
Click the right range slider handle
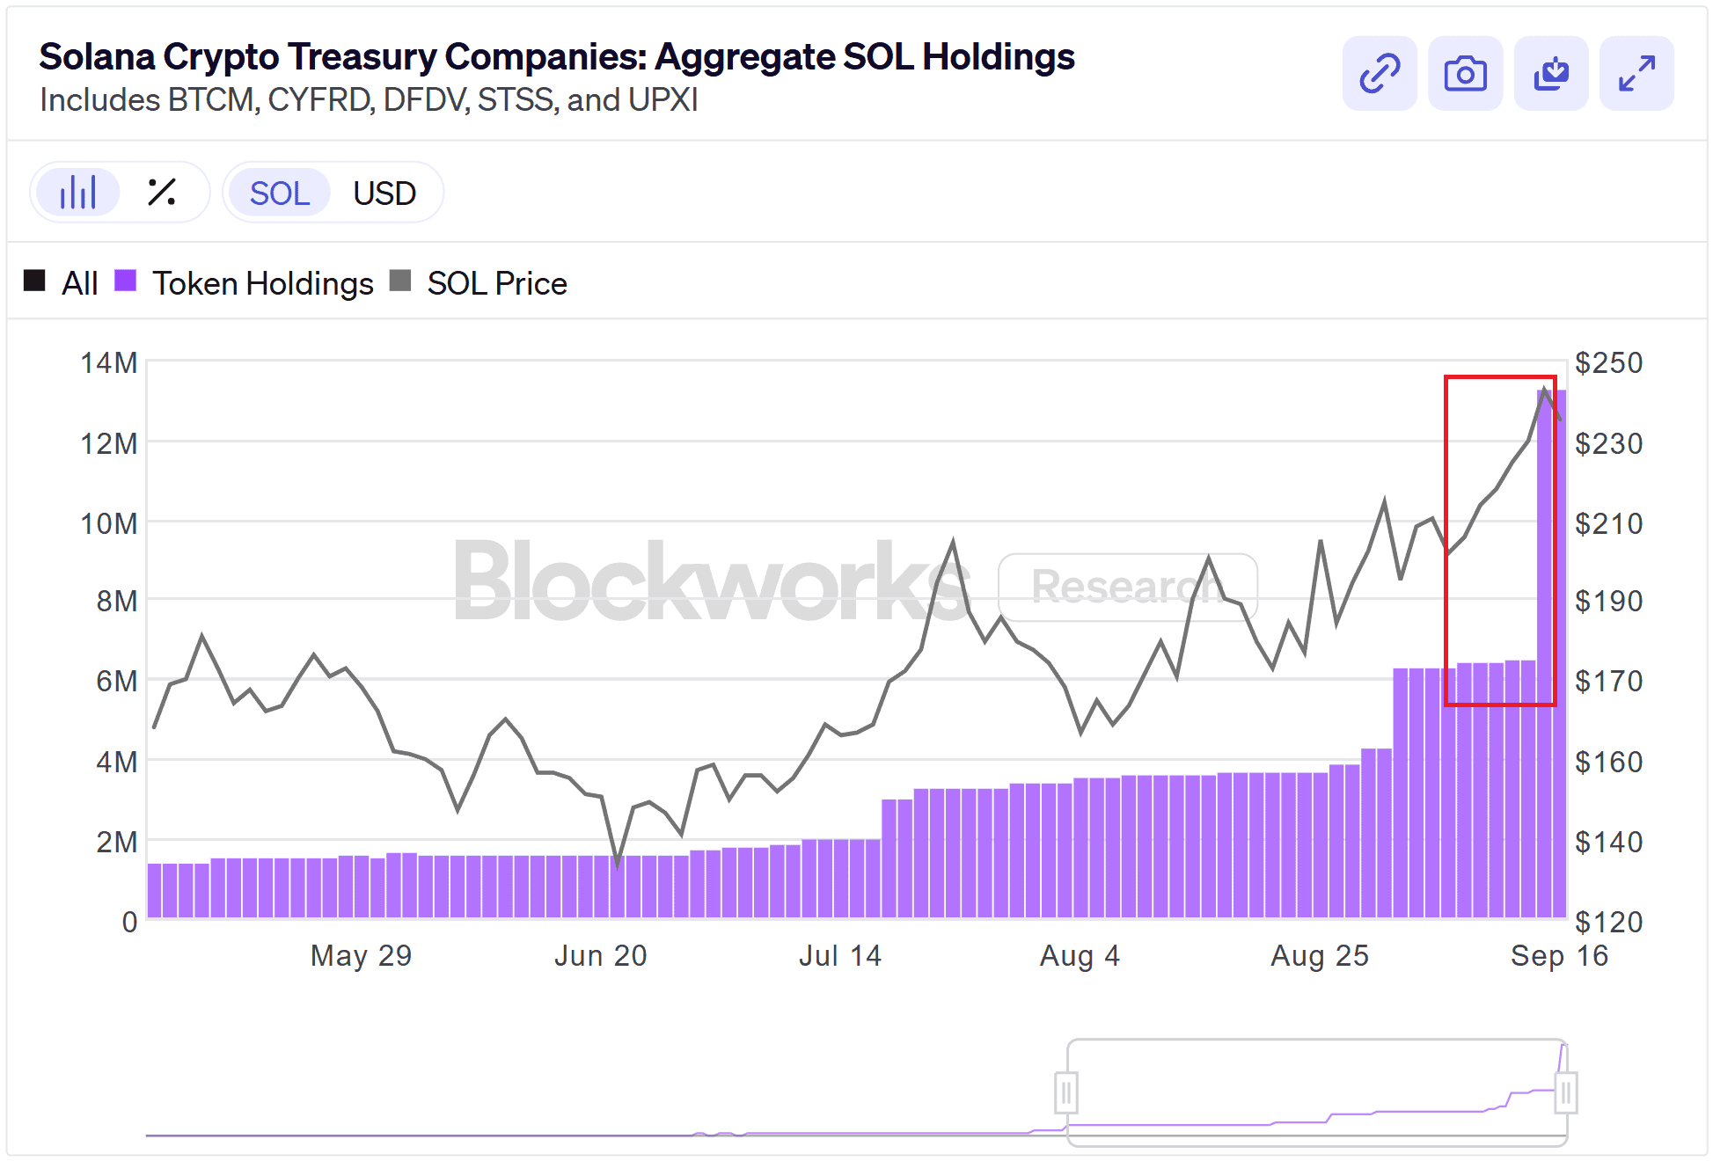[x=1566, y=1093]
